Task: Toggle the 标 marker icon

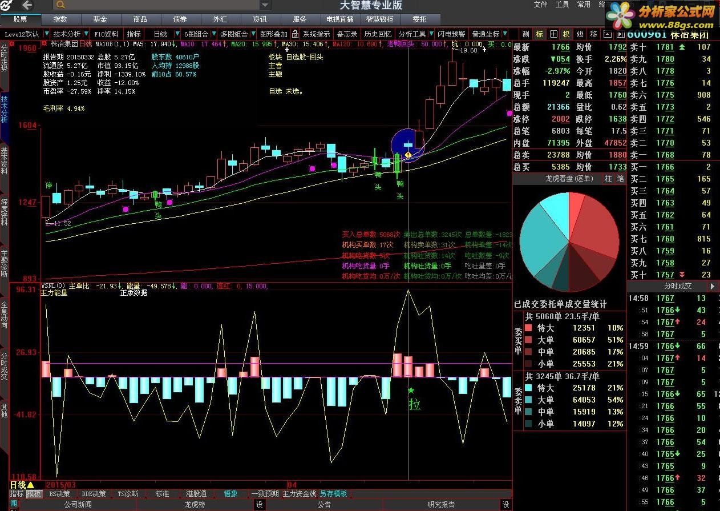Action: click(539, 34)
